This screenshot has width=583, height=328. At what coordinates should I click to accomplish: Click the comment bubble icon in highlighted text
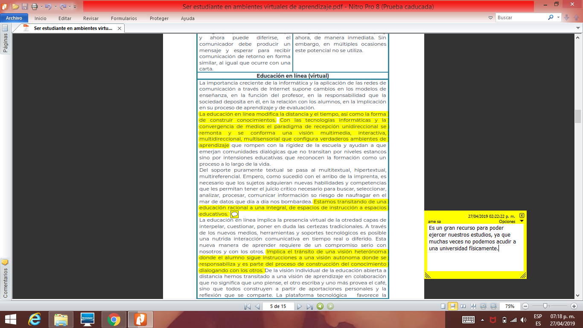click(234, 214)
